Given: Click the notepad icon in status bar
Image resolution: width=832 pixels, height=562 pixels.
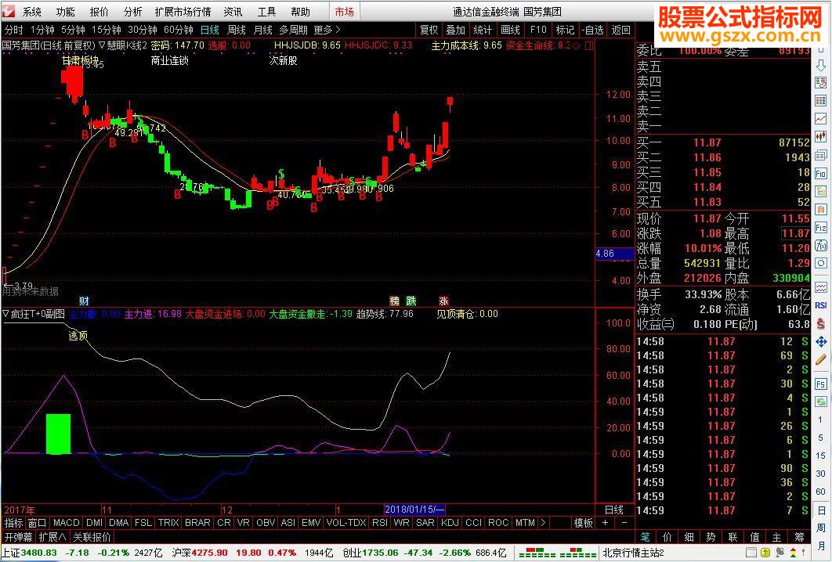Looking at the screenshot, I should (751, 553).
